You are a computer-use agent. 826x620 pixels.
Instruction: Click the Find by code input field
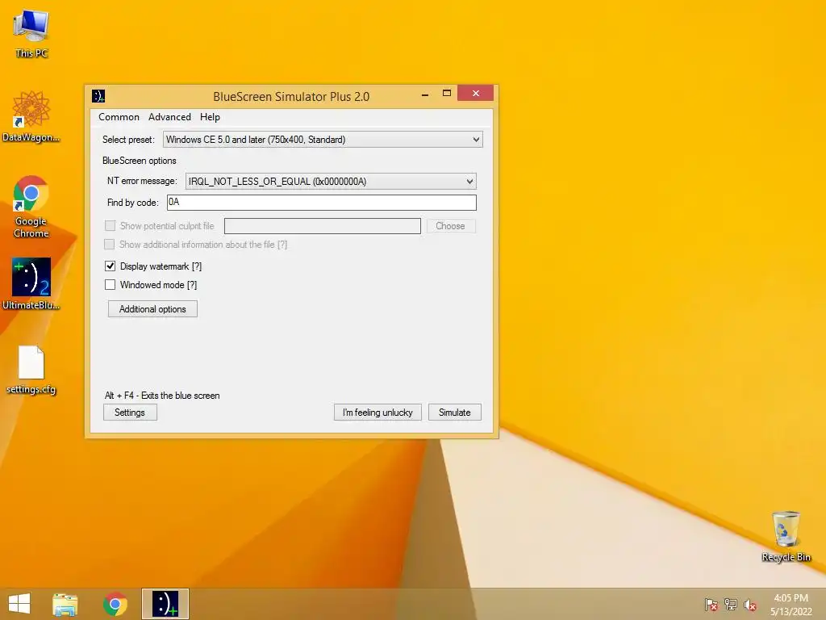click(x=321, y=203)
